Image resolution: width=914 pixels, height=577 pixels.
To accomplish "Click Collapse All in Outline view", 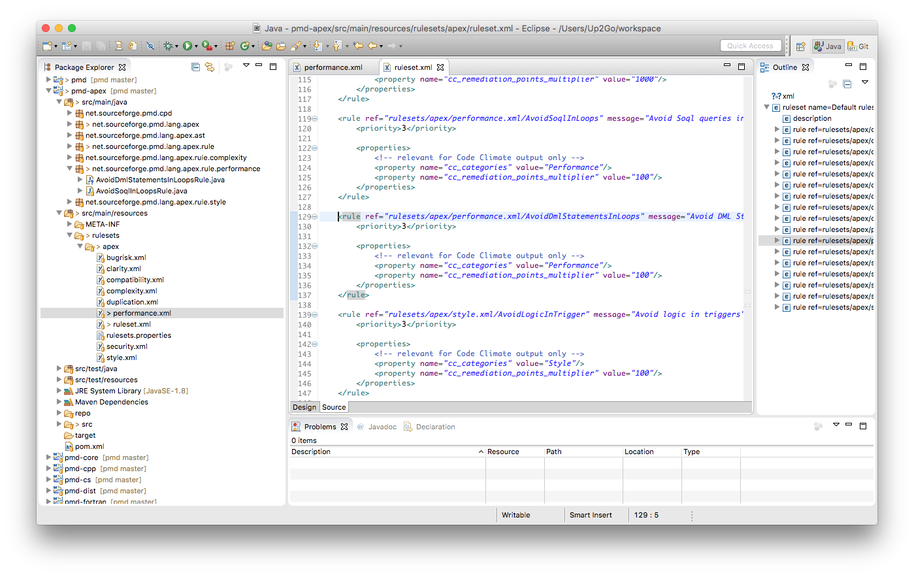I will (847, 84).
